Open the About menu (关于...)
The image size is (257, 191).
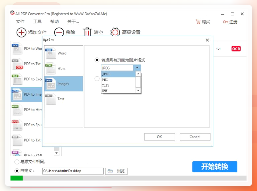click(73, 21)
